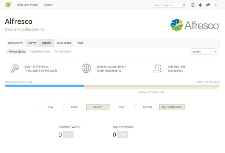Click Approved Words 0% badge

tap(122, 135)
